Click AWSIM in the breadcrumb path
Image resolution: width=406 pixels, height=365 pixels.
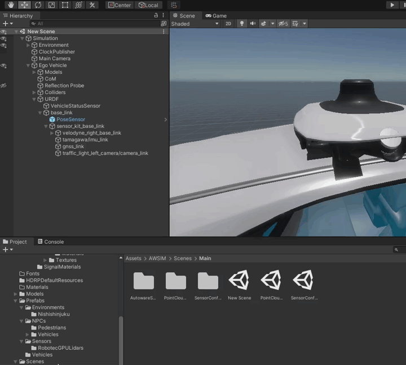(x=157, y=258)
